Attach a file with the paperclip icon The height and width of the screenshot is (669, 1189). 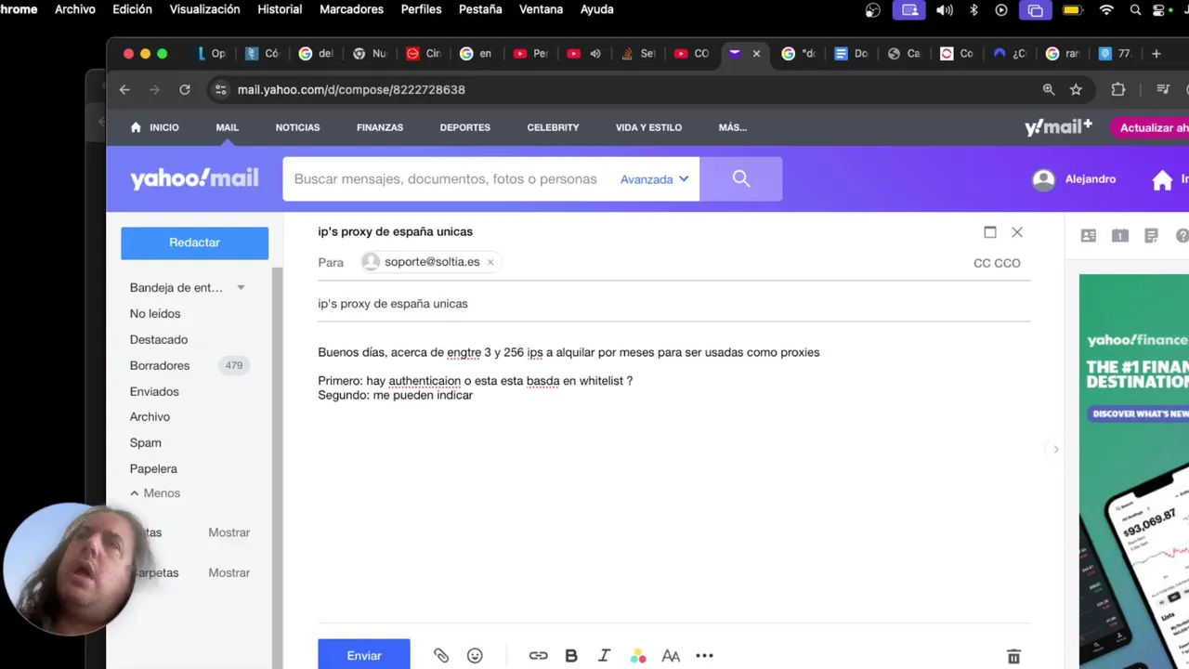(441, 656)
